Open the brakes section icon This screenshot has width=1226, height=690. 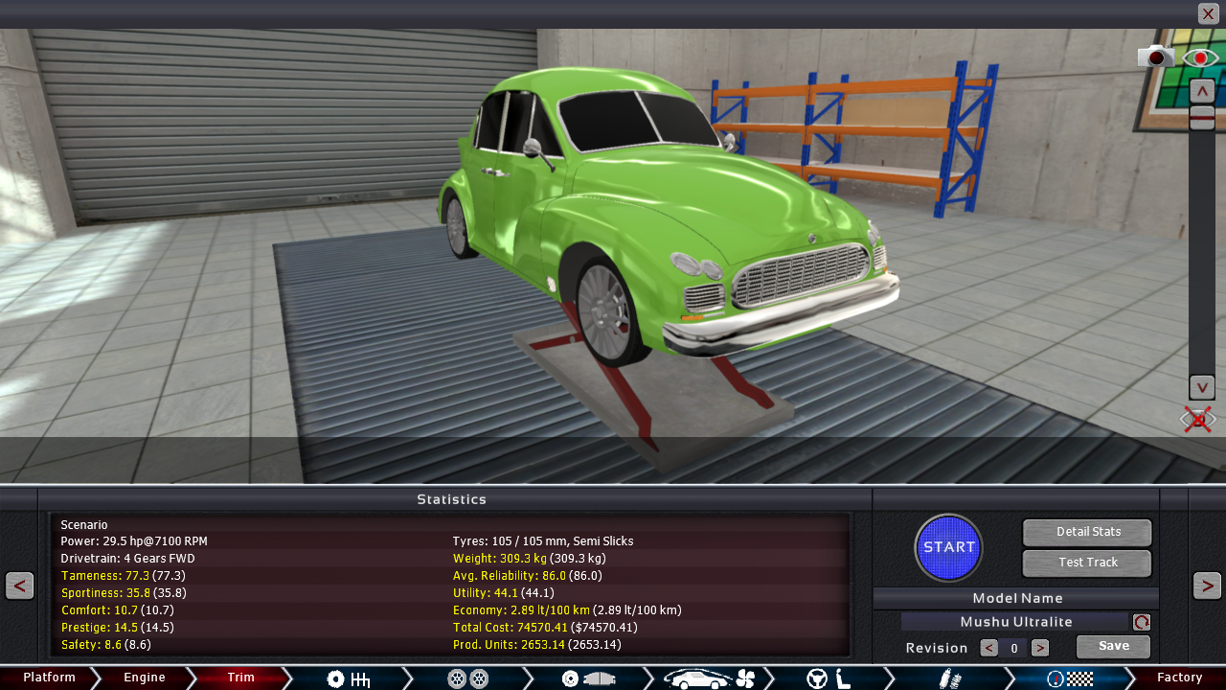click(587, 678)
